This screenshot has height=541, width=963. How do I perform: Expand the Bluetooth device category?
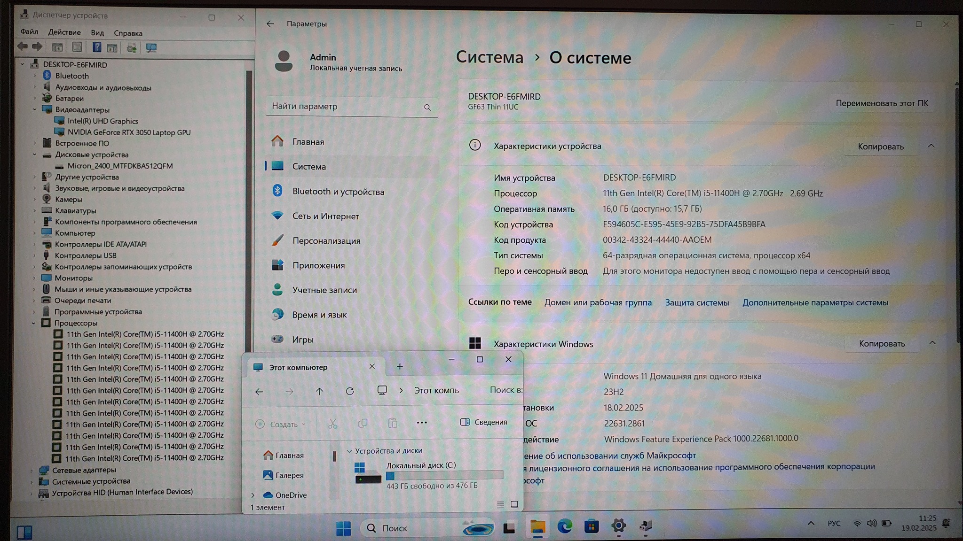[34, 76]
